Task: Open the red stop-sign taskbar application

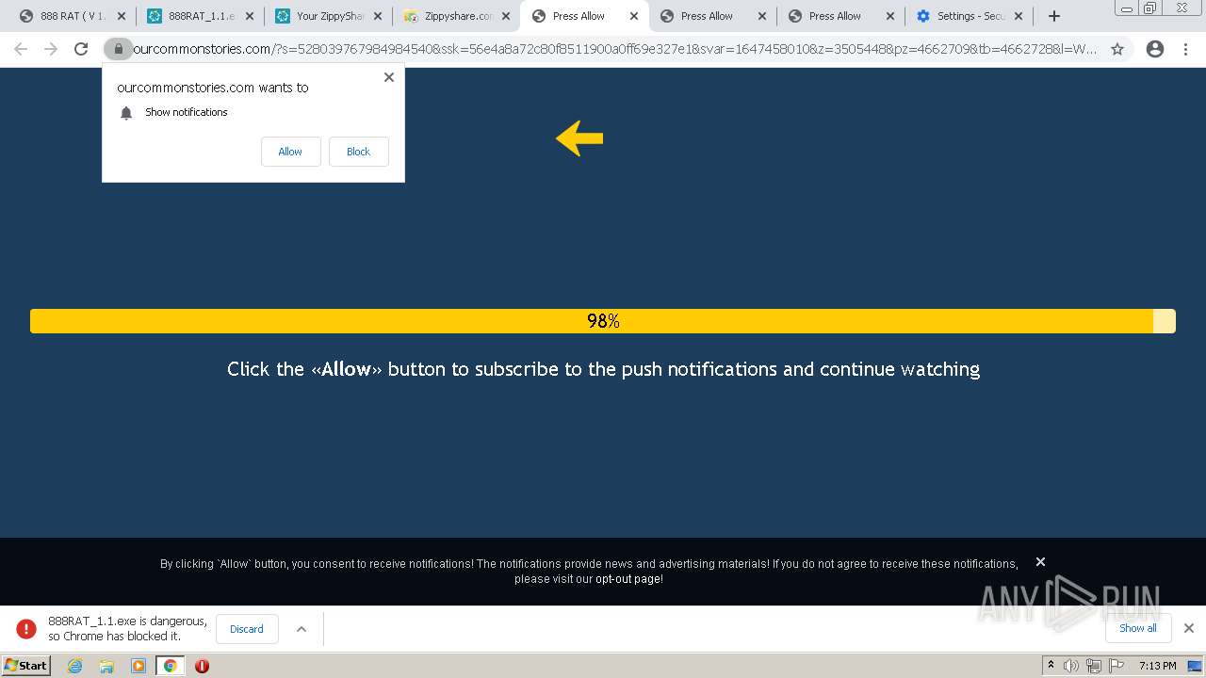Action: point(202,666)
